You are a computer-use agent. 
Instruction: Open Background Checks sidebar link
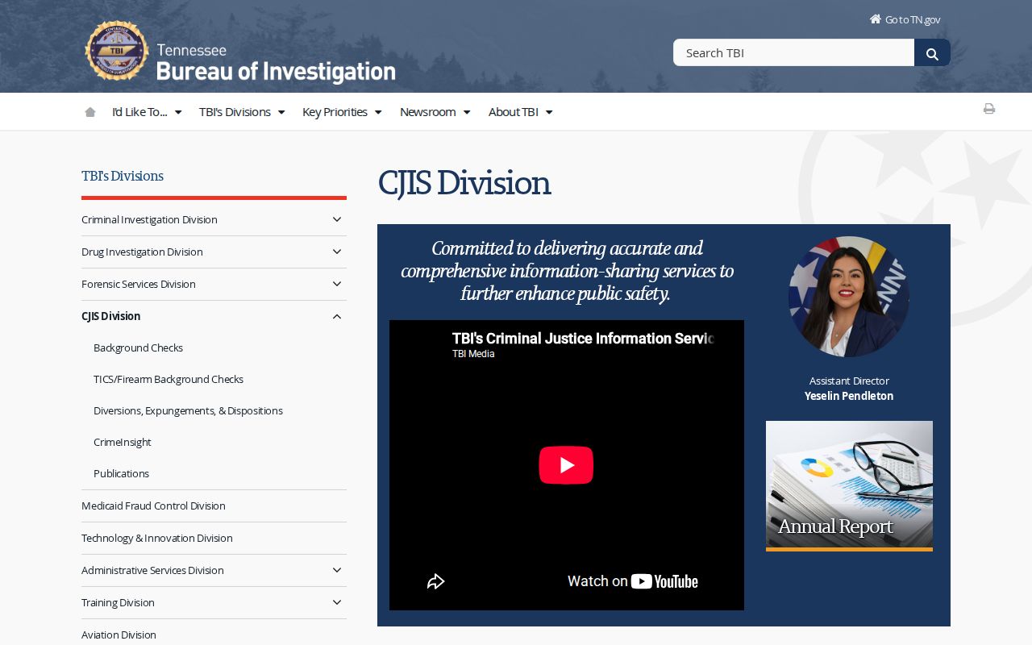(138, 347)
